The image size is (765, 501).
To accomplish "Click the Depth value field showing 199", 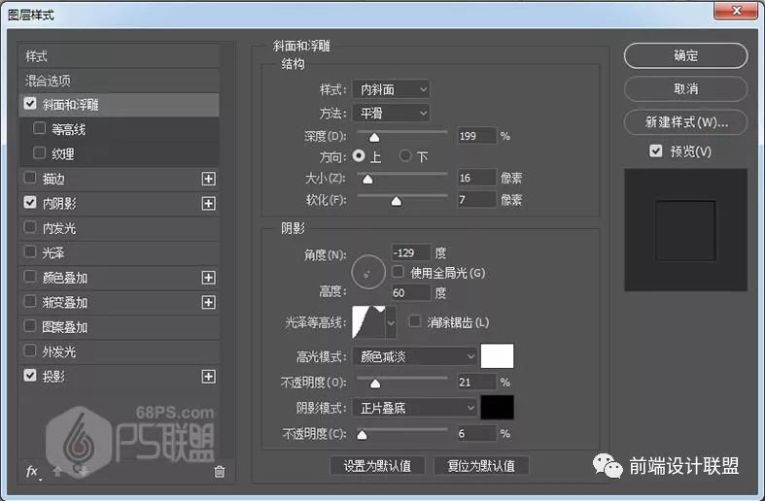I will coord(476,136).
